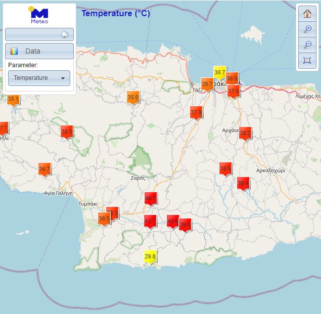The height and width of the screenshot is (314, 321).
Task: Open the 35.0 orange station marker
Action: 132,98
